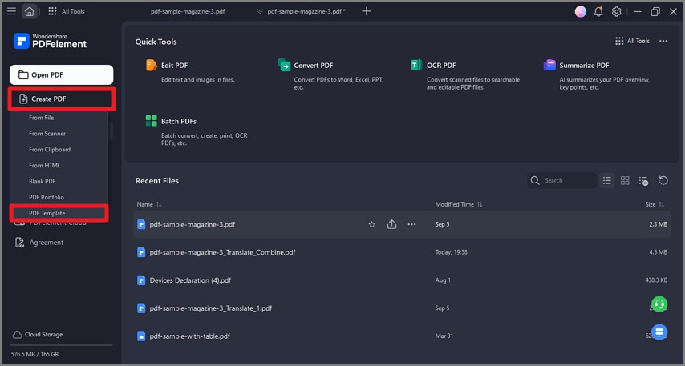
Task: Click the Home icon in title bar
Action: pyautogui.click(x=30, y=11)
